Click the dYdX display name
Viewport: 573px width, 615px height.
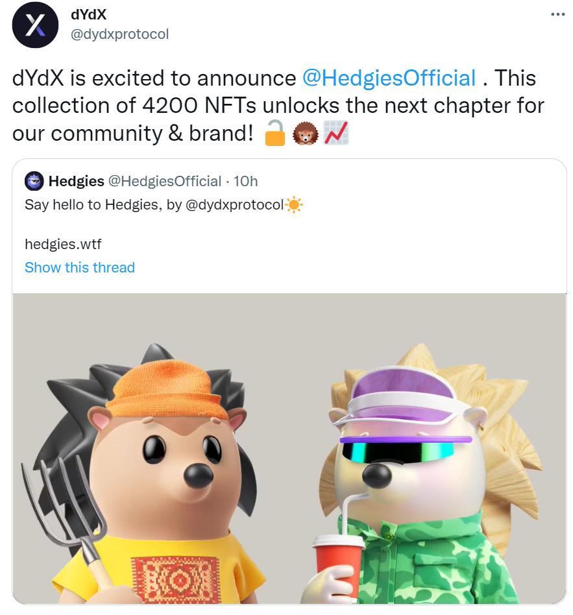coord(88,14)
